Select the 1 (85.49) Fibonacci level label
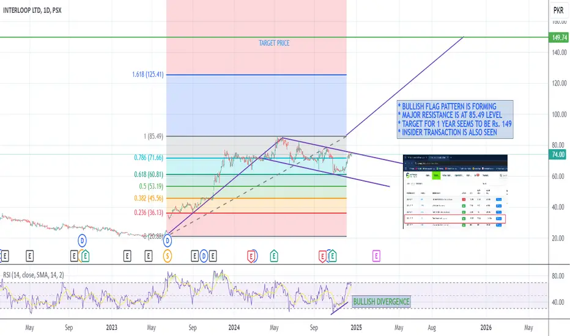Image resolution: width=570 pixels, height=336 pixels. [x=154, y=136]
